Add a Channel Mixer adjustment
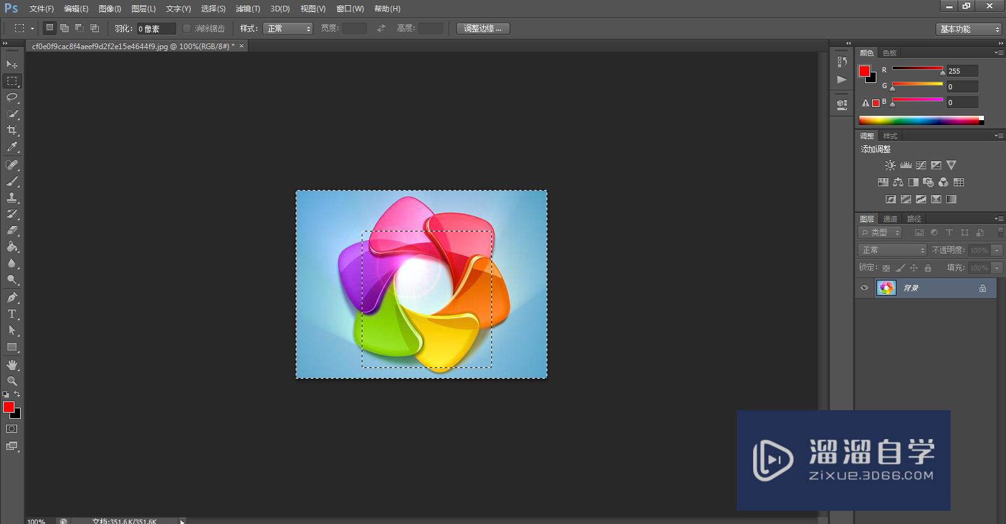This screenshot has width=1006, height=524. click(943, 182)
